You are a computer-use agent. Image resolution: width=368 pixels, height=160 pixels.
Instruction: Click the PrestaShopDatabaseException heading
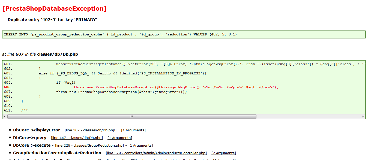pyautogui.click(x=54, y=8)
